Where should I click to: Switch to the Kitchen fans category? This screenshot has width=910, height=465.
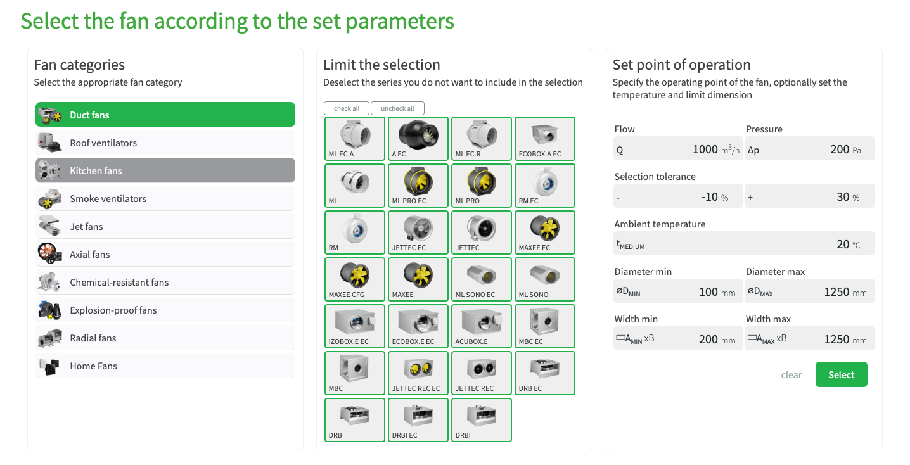165,170
